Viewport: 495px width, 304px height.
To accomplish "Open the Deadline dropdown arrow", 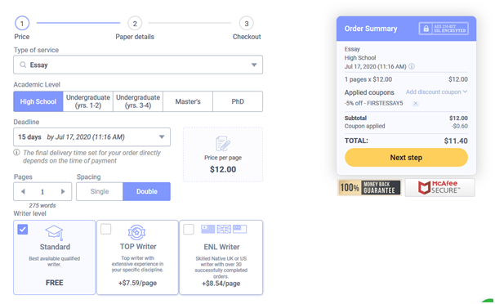I will pyautogui.click(x=162, y=137).
